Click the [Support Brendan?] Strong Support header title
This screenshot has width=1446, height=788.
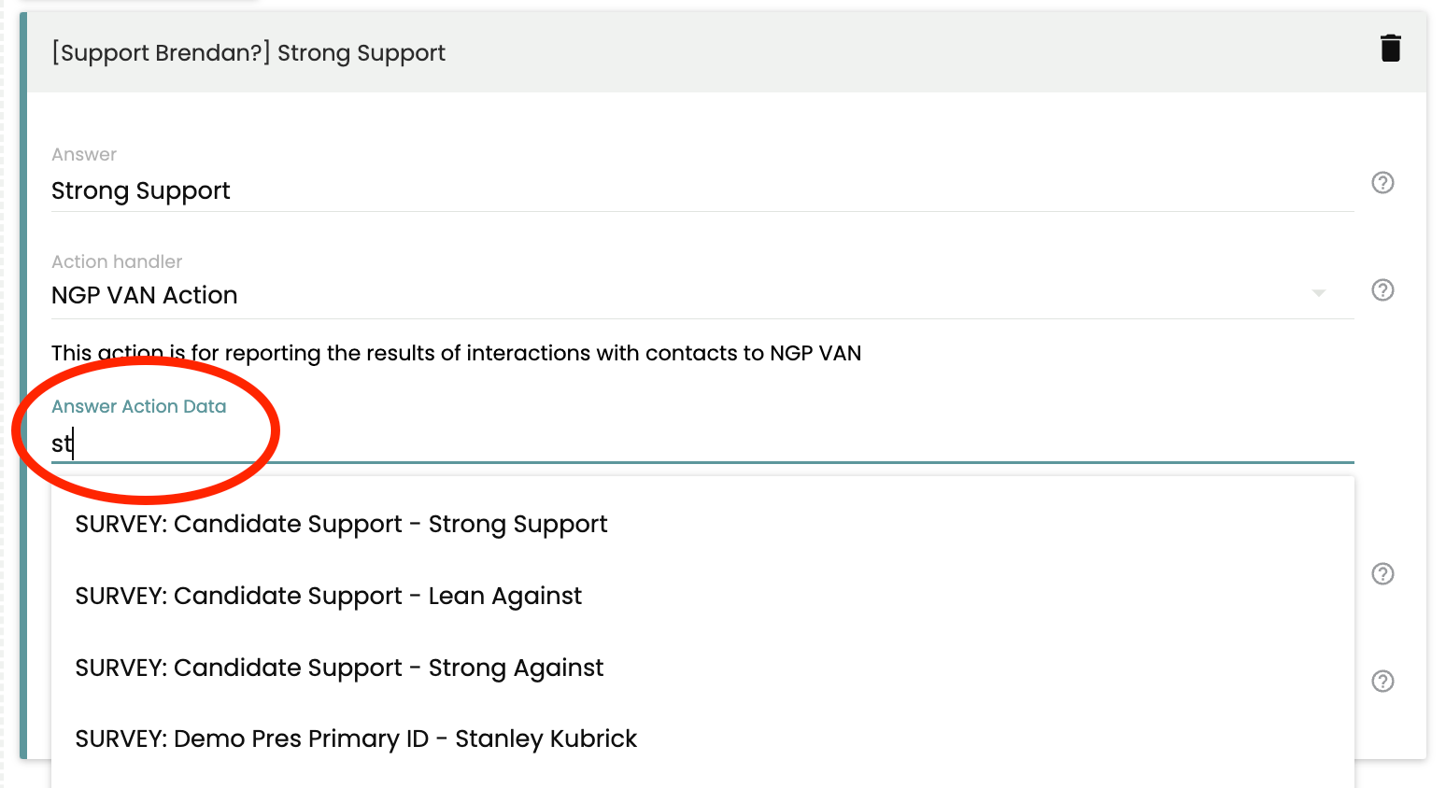click(248, 53)
